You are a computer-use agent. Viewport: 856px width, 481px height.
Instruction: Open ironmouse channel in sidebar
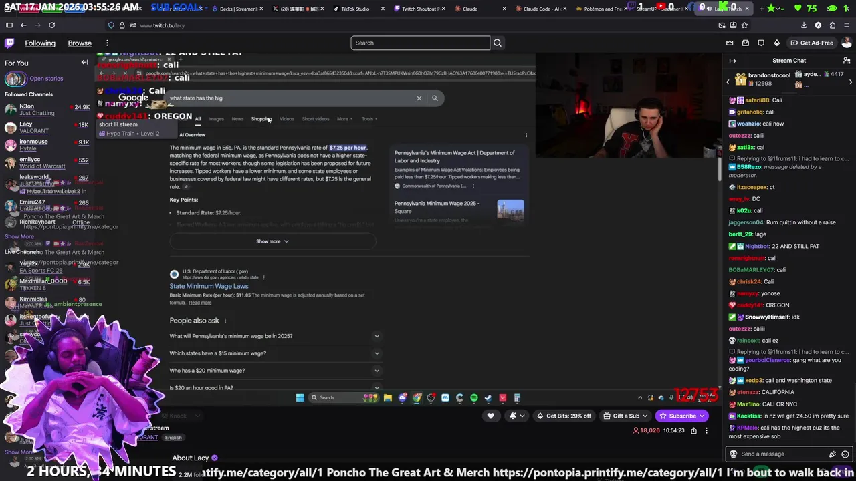tap(47, 145)
